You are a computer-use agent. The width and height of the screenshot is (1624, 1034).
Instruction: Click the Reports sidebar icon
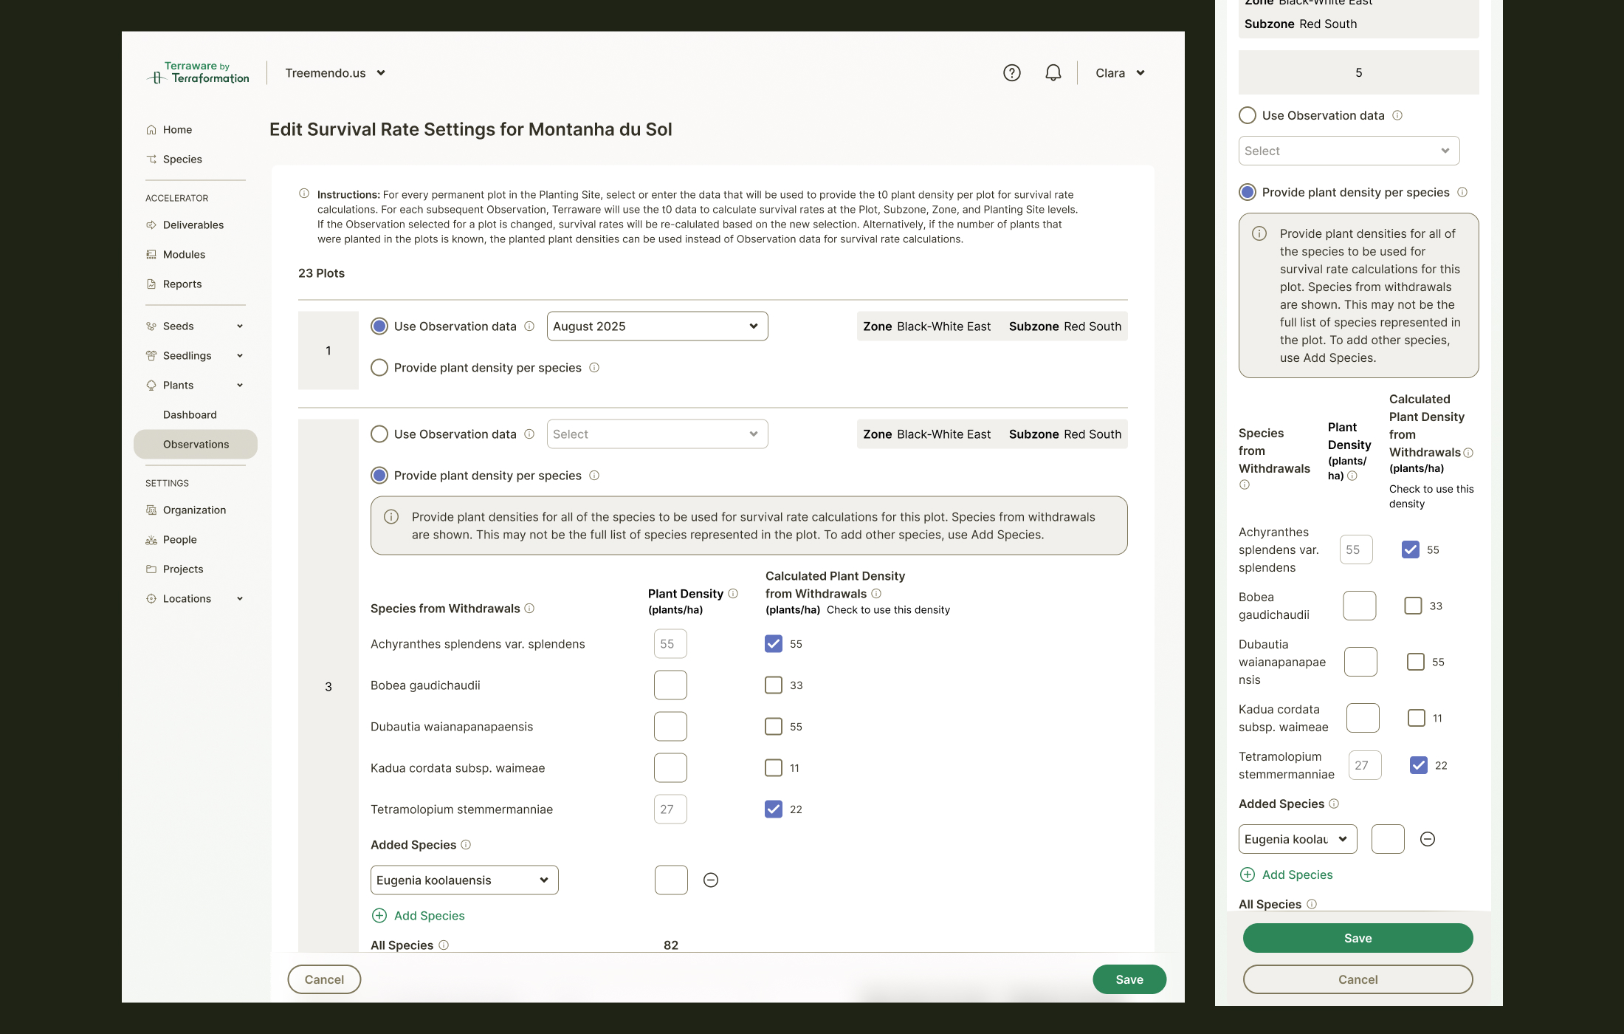click(x=152, y=284)
